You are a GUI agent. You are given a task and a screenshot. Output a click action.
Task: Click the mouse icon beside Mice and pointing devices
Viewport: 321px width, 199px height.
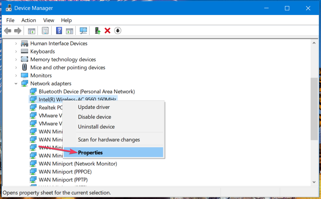25,67
